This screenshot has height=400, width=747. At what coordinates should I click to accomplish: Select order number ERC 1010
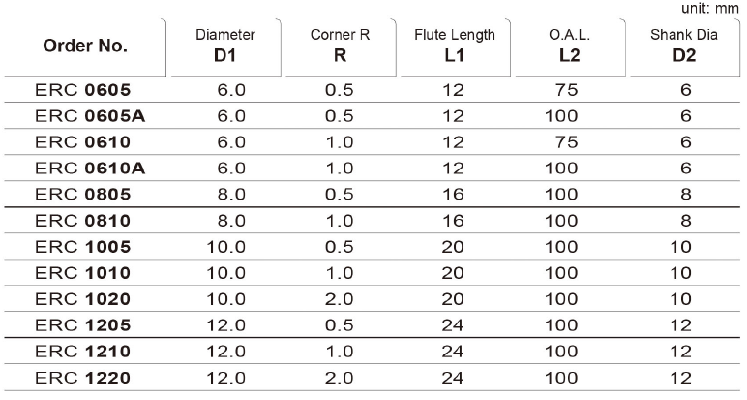click(83, 273)
